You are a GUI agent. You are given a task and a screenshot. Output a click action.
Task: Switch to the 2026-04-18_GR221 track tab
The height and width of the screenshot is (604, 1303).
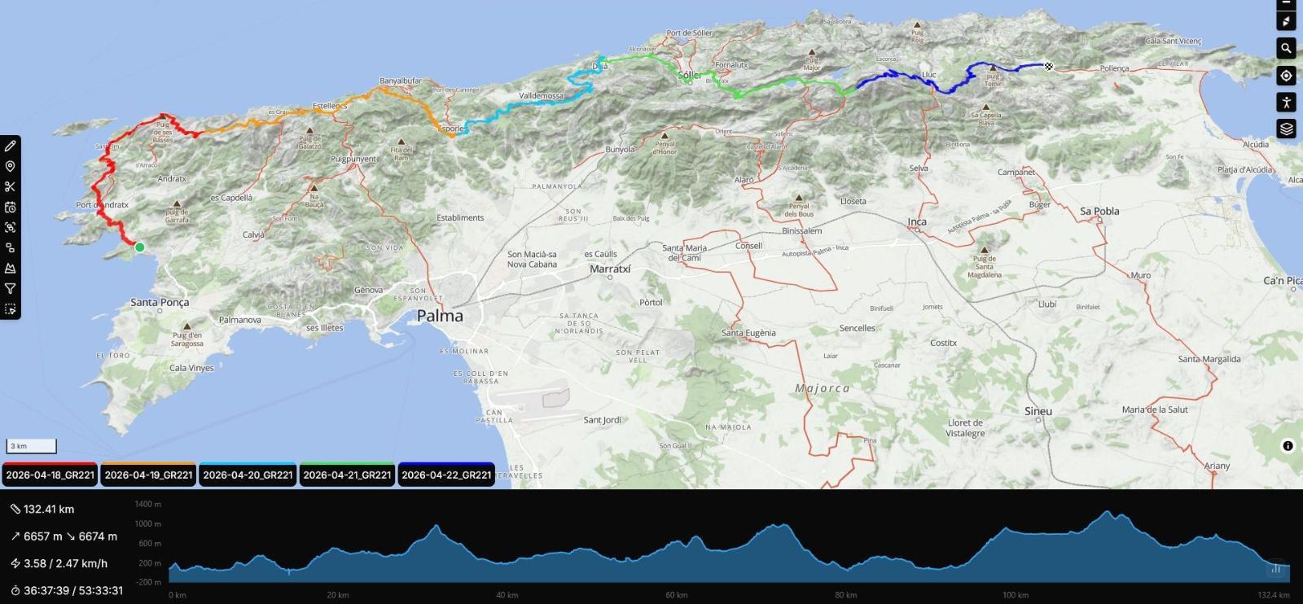point(50,475)
